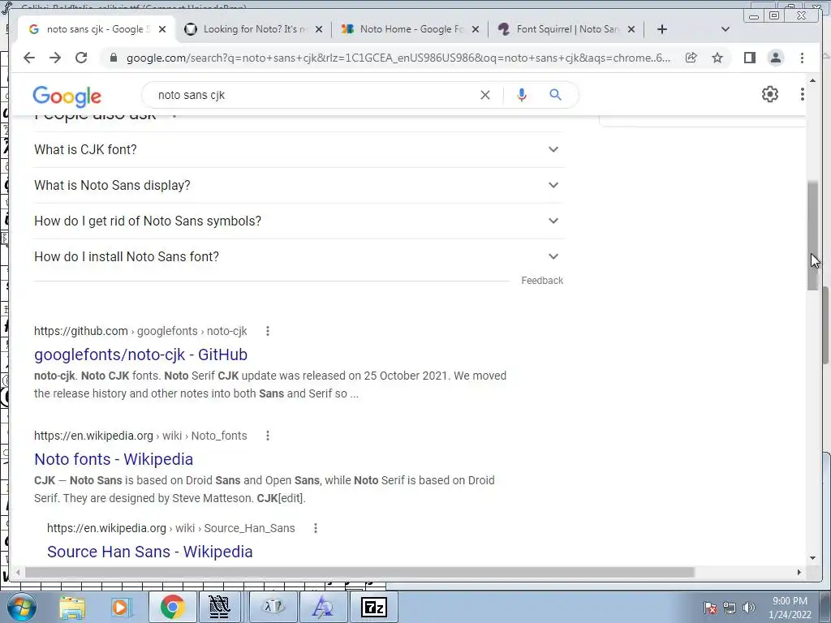Viewport: 831px width, 623px height.
Task: Open the Action Center flag tray icon
Action: pyautogui.click(x=710, y=608)
